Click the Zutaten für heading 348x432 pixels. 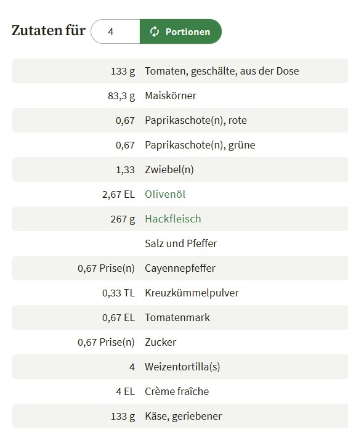pyautogui.click(x=49, y=30)
